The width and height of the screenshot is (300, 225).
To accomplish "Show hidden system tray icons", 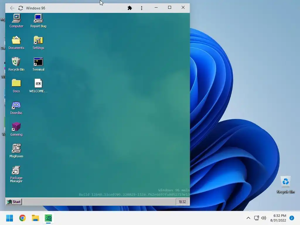I will coord(248,218).
